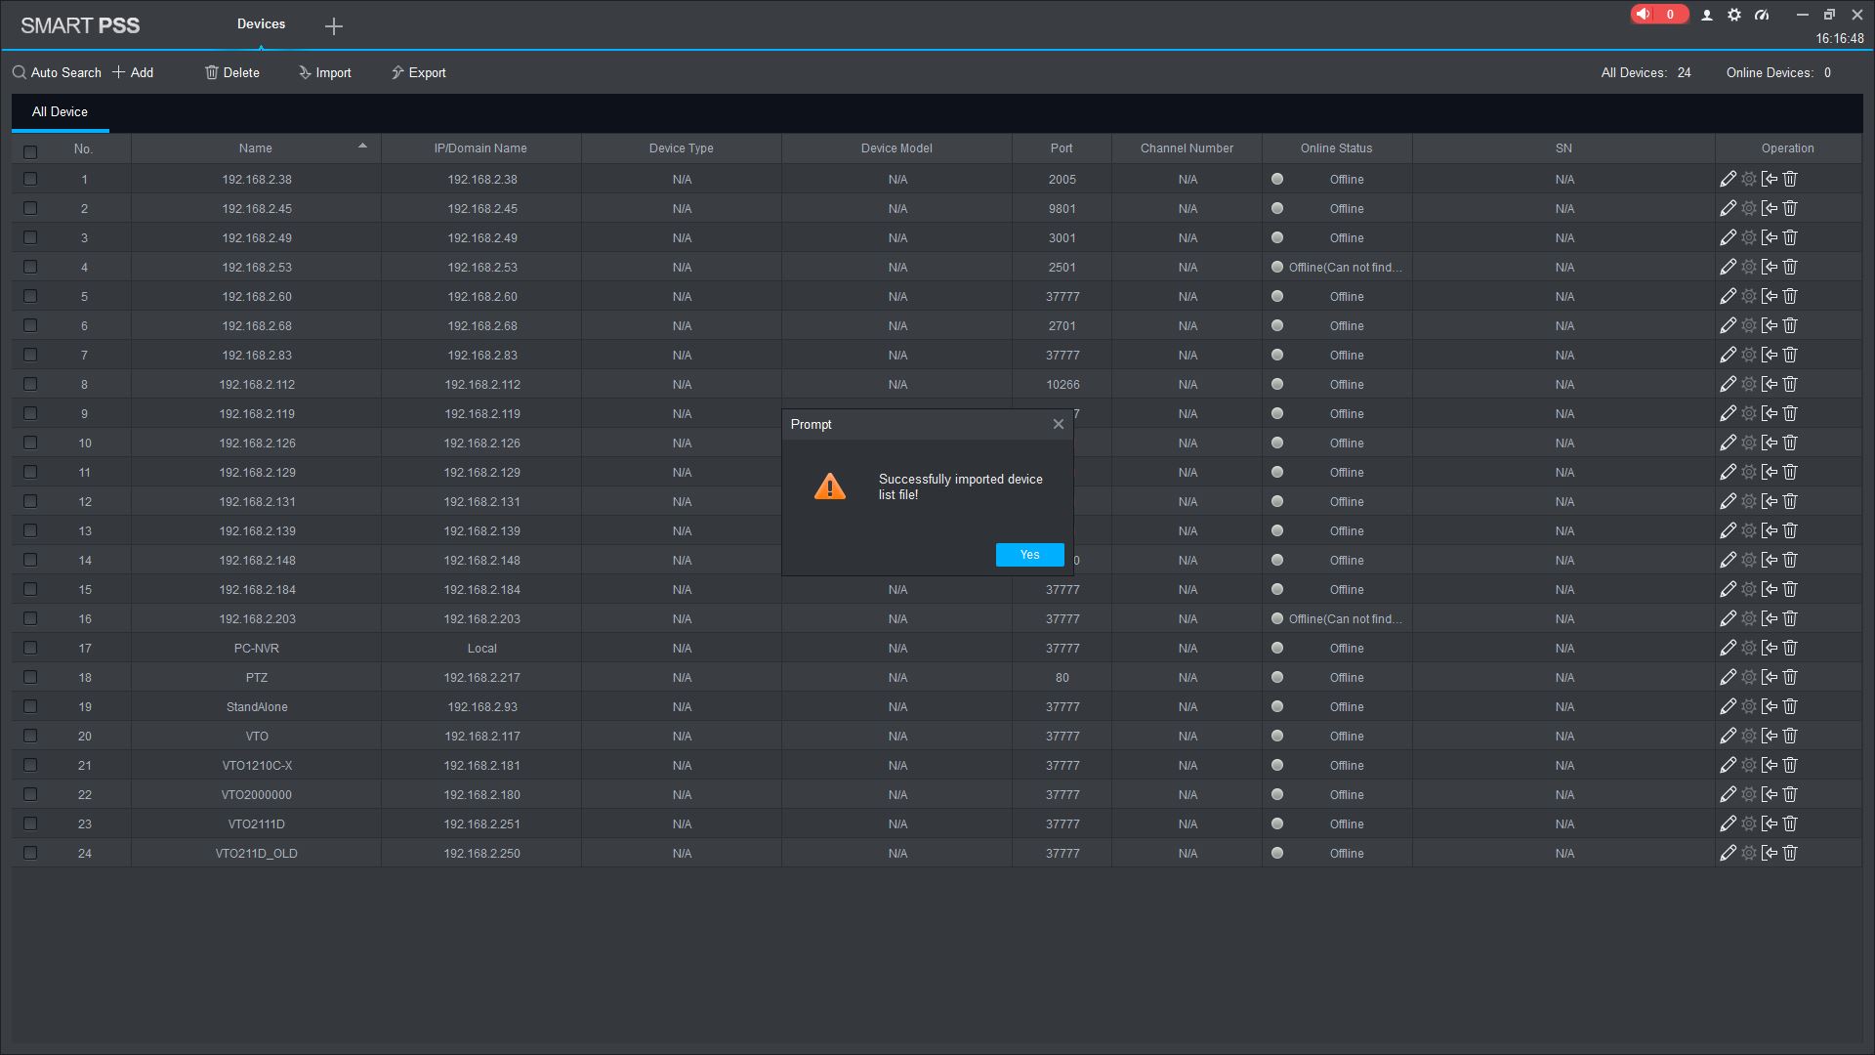Check the box for device 192.168.2.60
1875x1055 pixels.
[30, 296]
